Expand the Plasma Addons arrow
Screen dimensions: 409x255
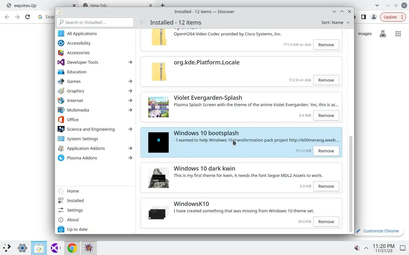pos(130,158)
